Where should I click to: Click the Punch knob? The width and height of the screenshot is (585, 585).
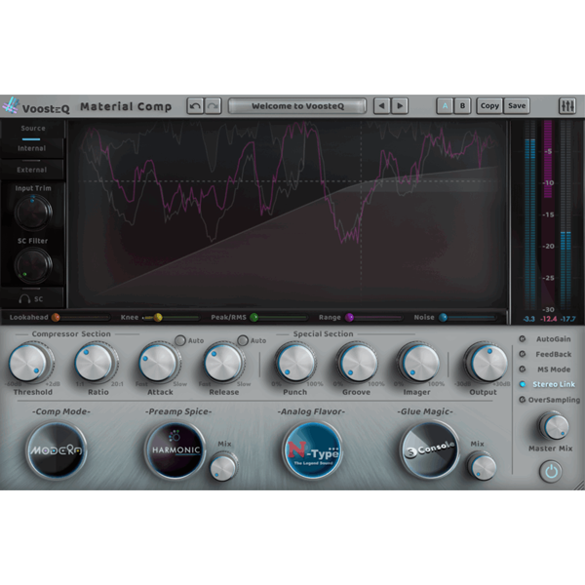pyautogui.click(x=295, y=363)
